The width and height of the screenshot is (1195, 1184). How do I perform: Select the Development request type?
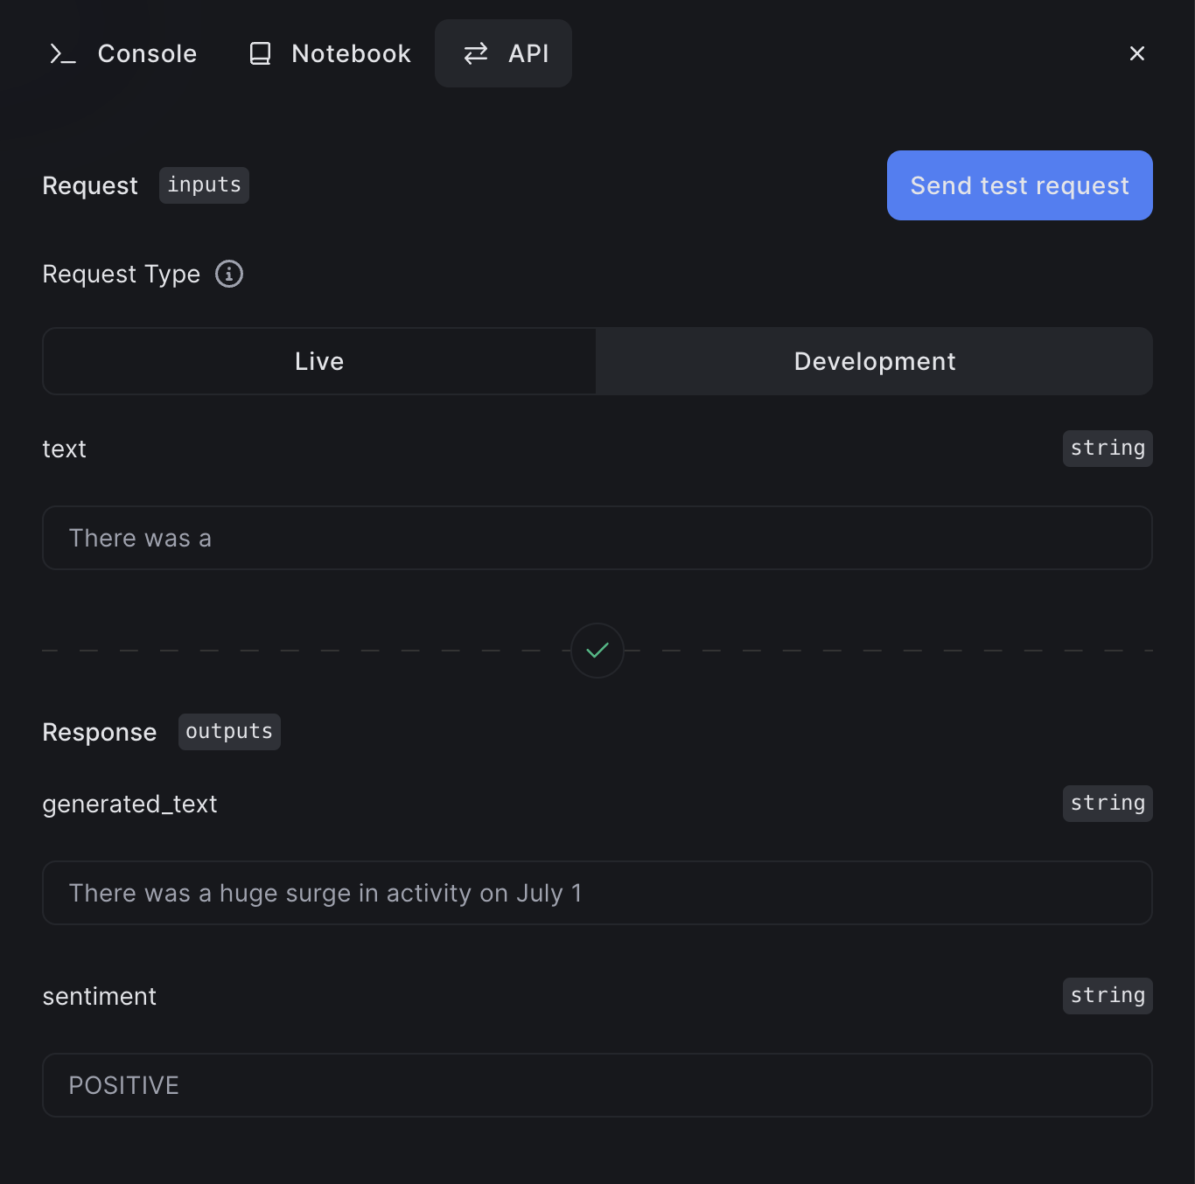click(x=874, y=360)
